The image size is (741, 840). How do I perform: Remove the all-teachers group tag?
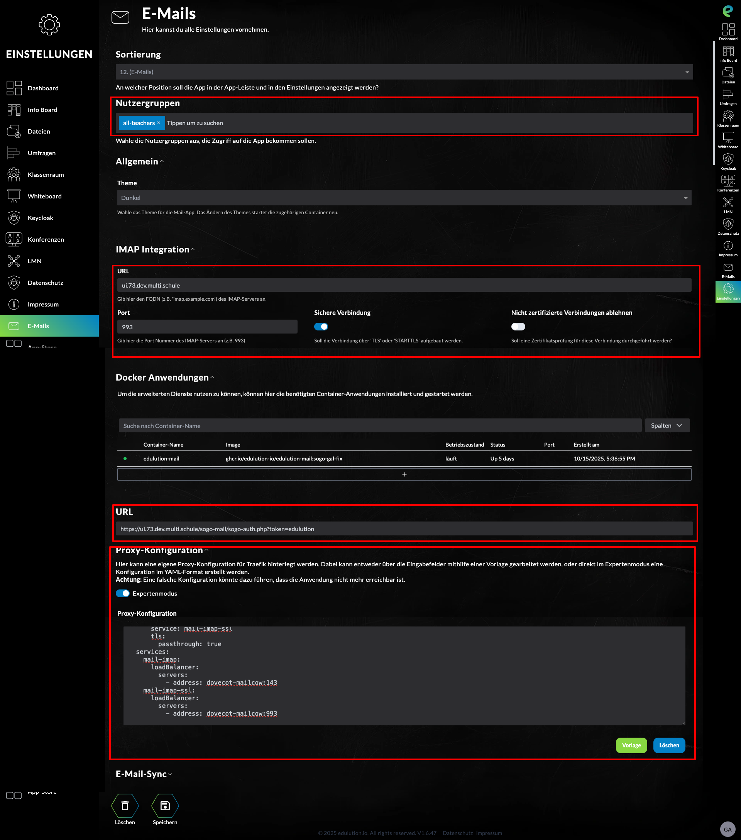tap(159, 123)
